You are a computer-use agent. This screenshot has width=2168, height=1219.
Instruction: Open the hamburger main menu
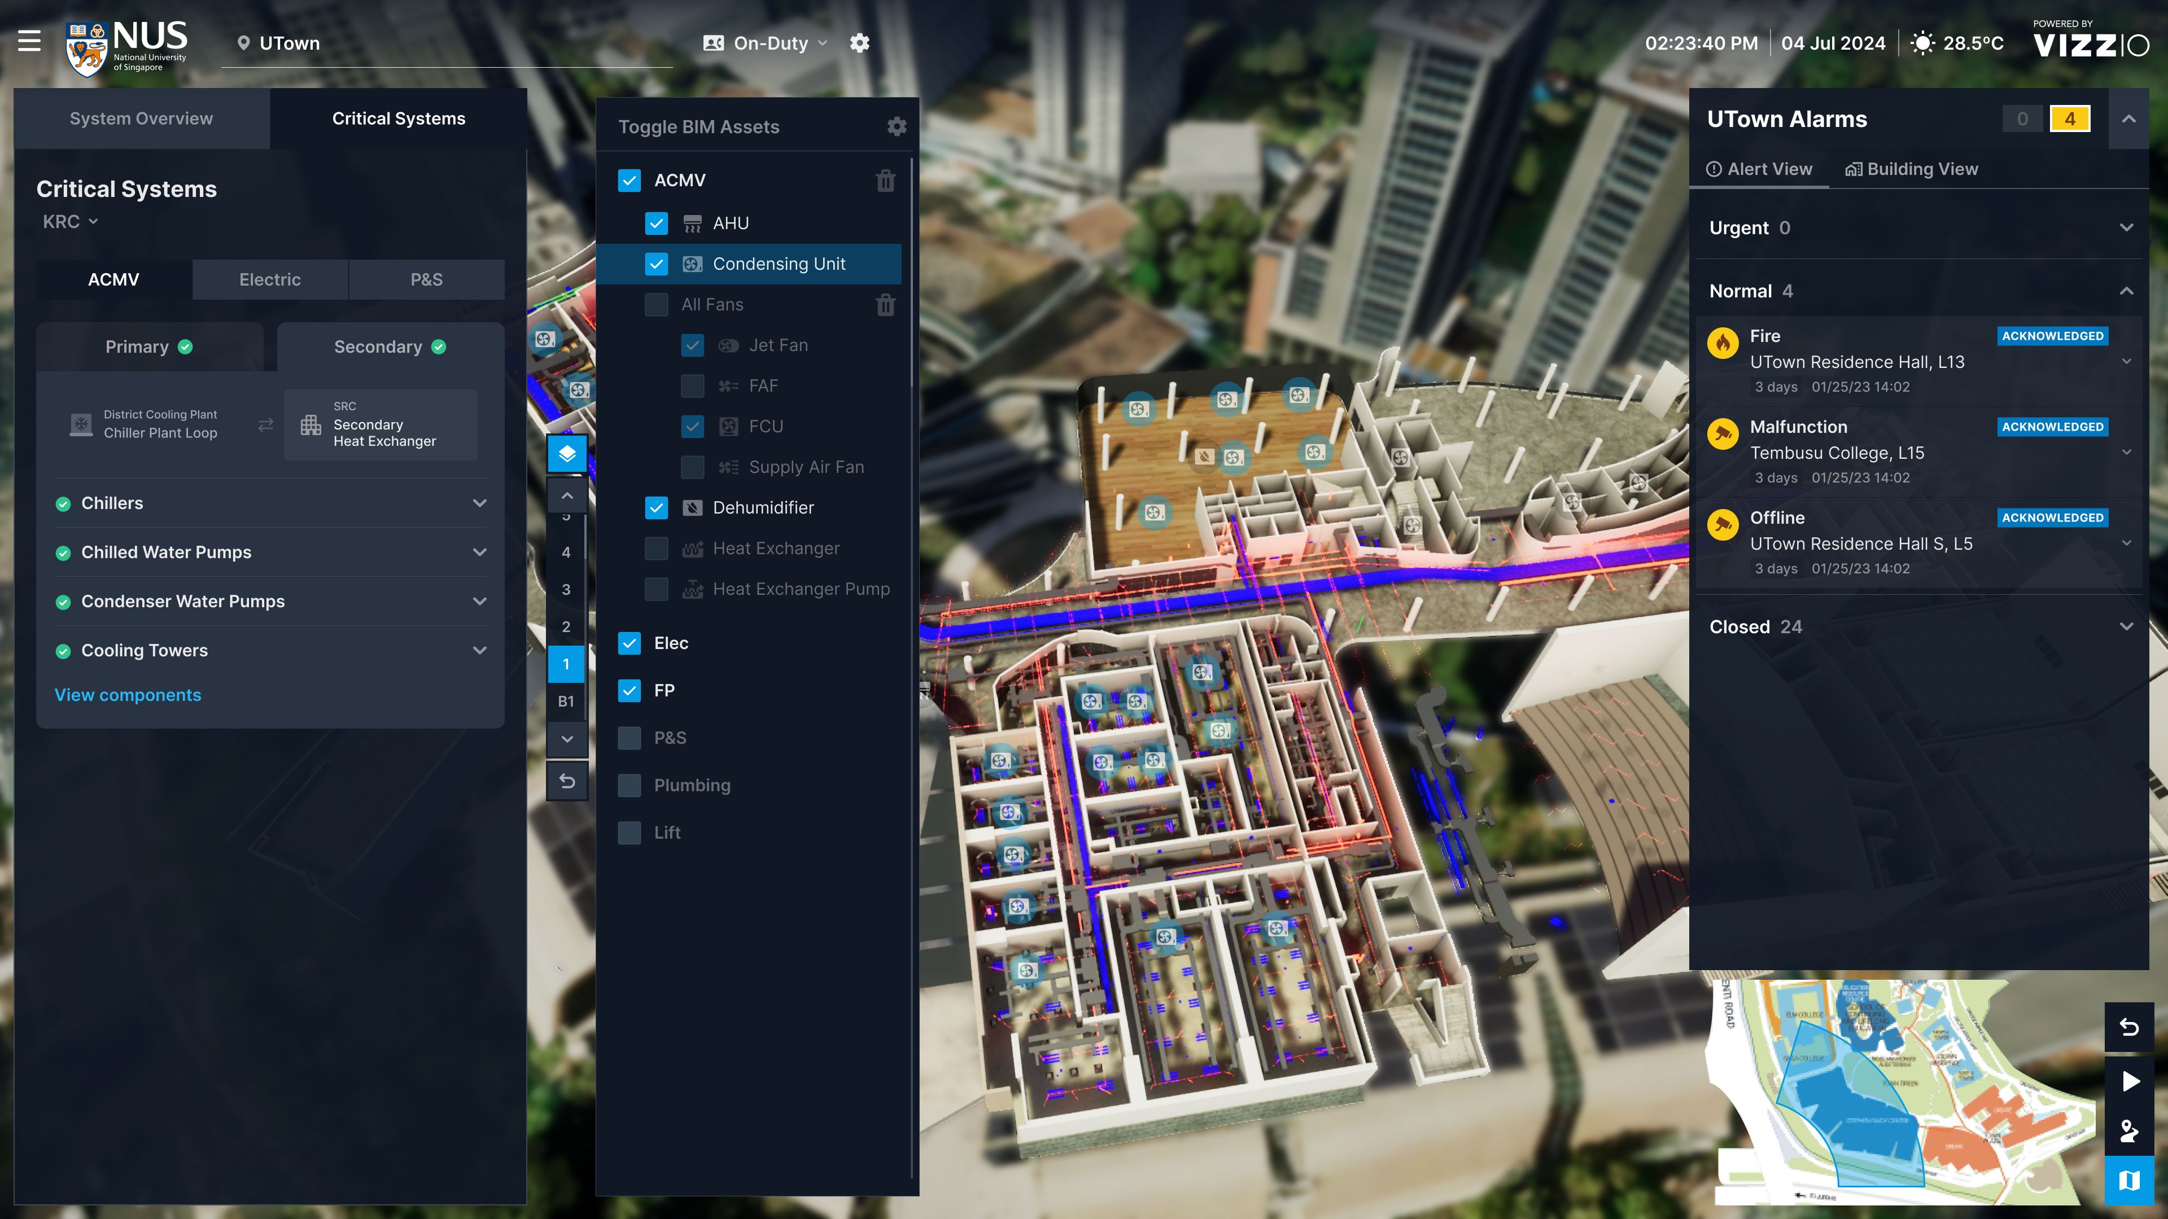[29, 41]
